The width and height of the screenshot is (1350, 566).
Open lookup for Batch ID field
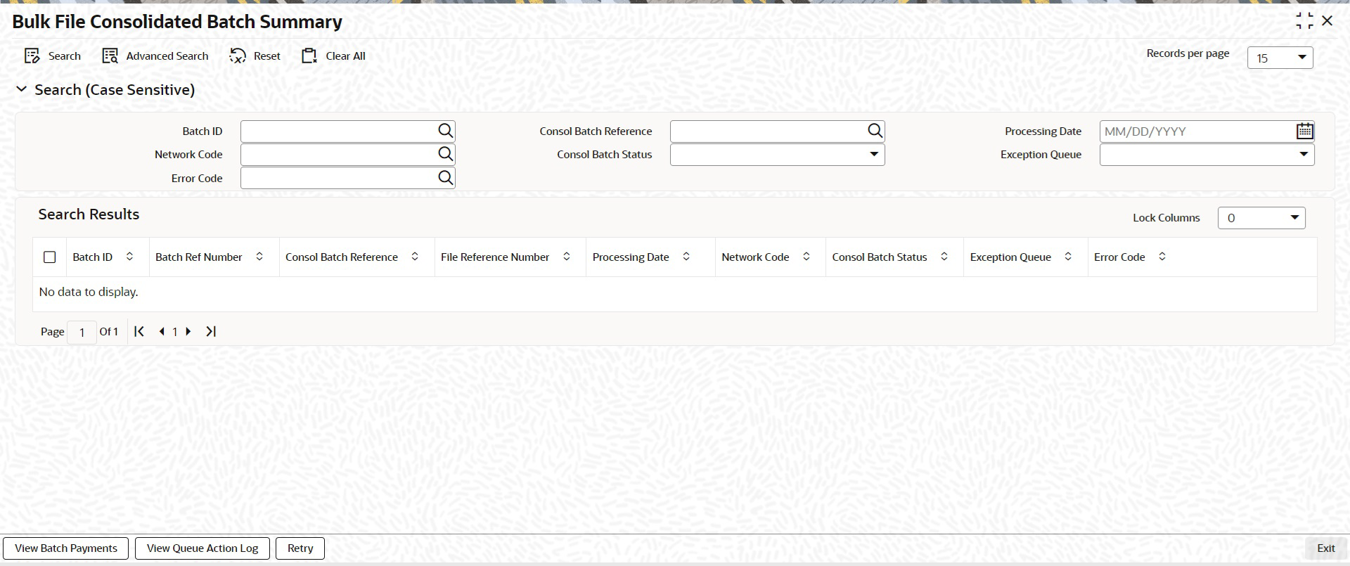446,131
